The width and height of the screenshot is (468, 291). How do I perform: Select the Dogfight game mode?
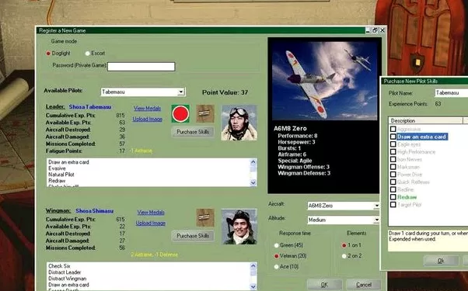(x=48, y=54)
